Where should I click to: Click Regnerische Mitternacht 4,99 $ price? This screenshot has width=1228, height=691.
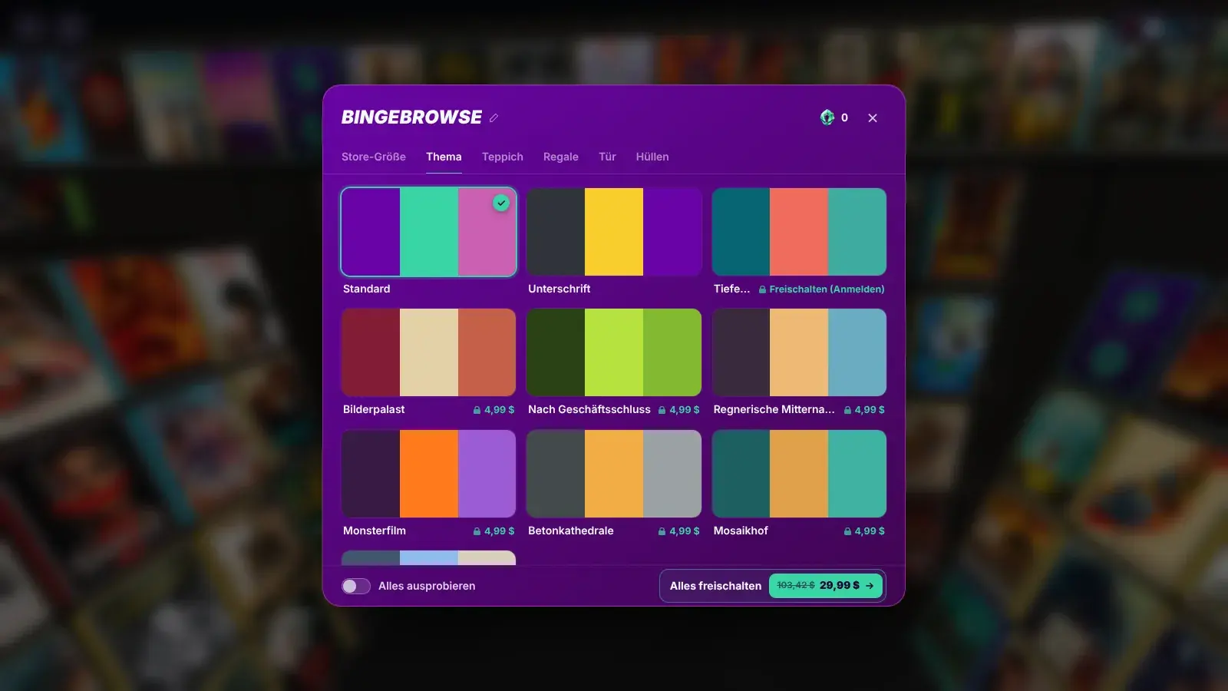pyautogui.click(x=864, y=410)
